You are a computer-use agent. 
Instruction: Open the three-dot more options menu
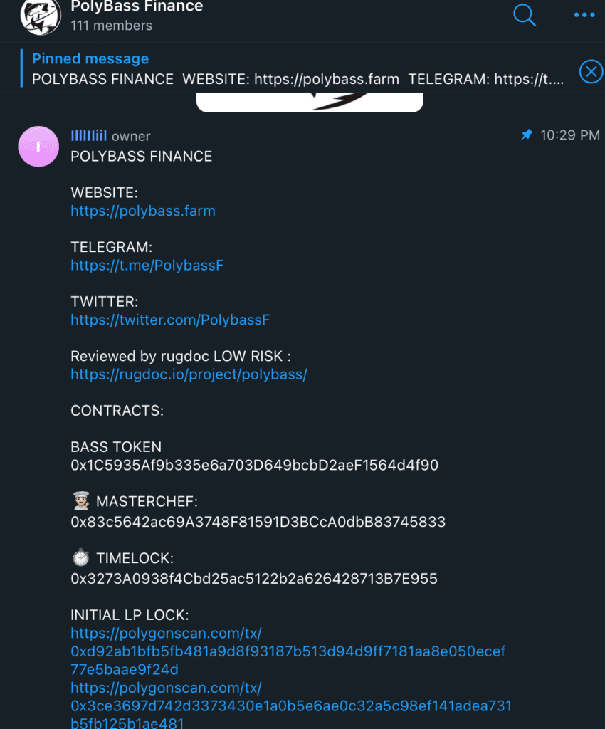pos(584,15)
